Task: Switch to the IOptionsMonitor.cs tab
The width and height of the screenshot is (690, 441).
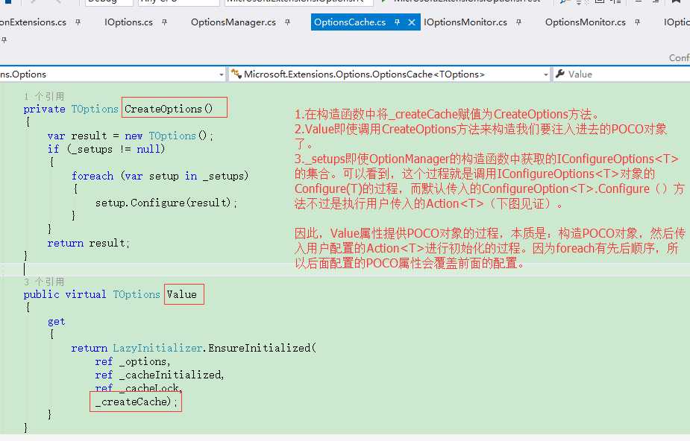Action: pyautogui.click(x=465, y=22)
